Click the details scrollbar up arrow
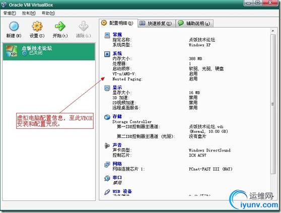Viewport: 281px width, 213px height. [x=273, y=31]
